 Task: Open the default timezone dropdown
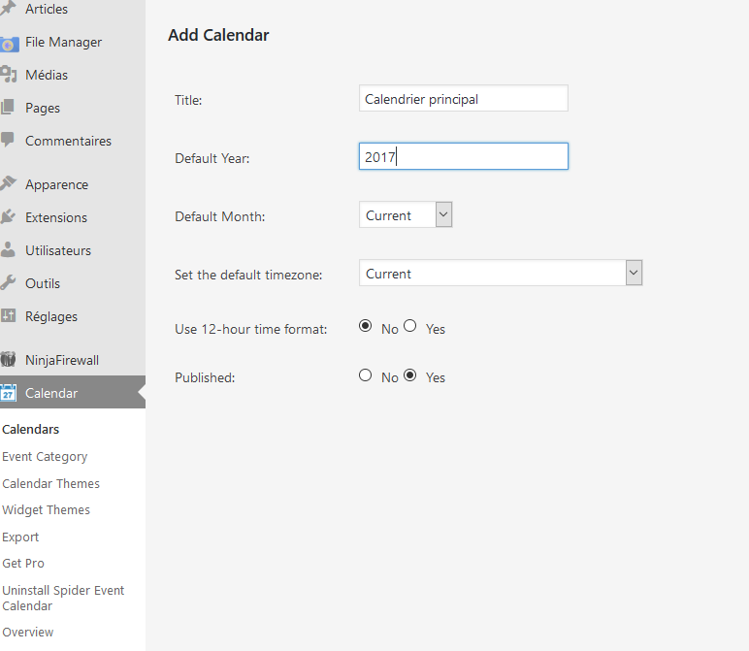[x=501, y=273]
